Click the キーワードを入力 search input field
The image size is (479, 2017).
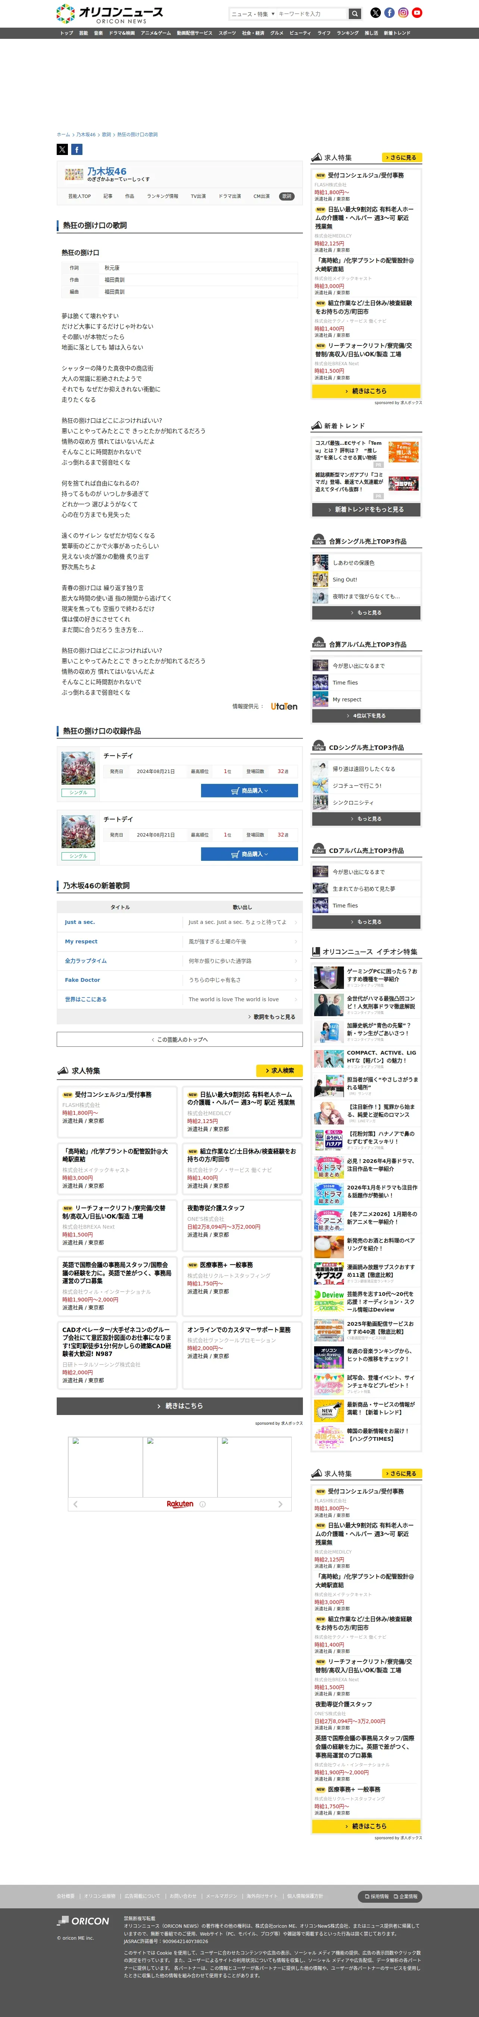point(311,13)
